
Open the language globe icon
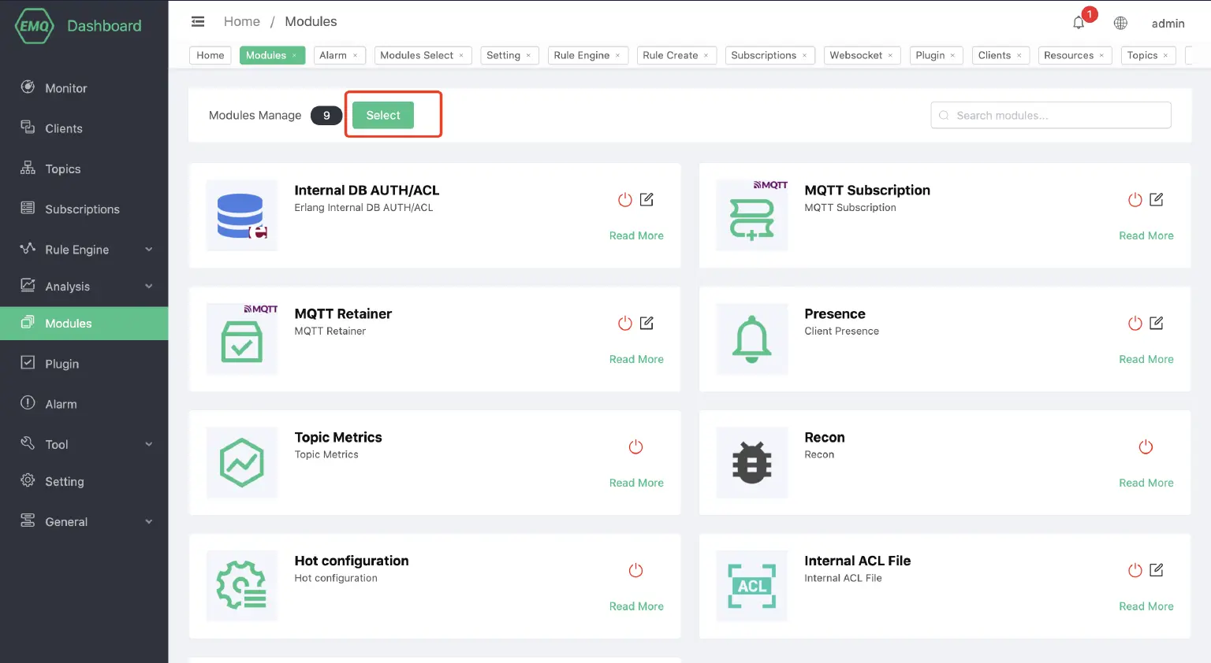point(1120,23)
